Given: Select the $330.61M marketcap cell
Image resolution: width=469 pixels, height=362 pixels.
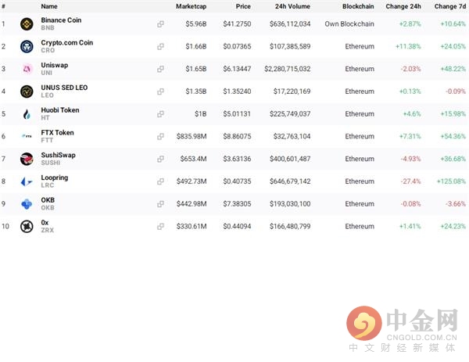Looking at the screenshot, I should click(x=192, y=226).
